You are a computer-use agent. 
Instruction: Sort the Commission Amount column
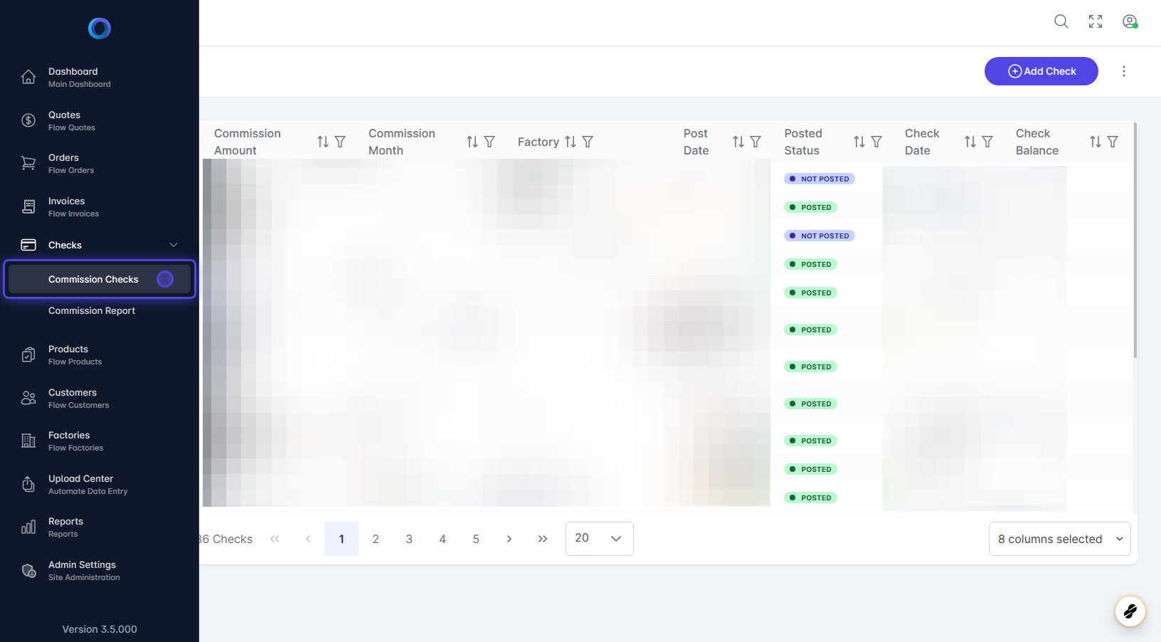pos(322,141)
